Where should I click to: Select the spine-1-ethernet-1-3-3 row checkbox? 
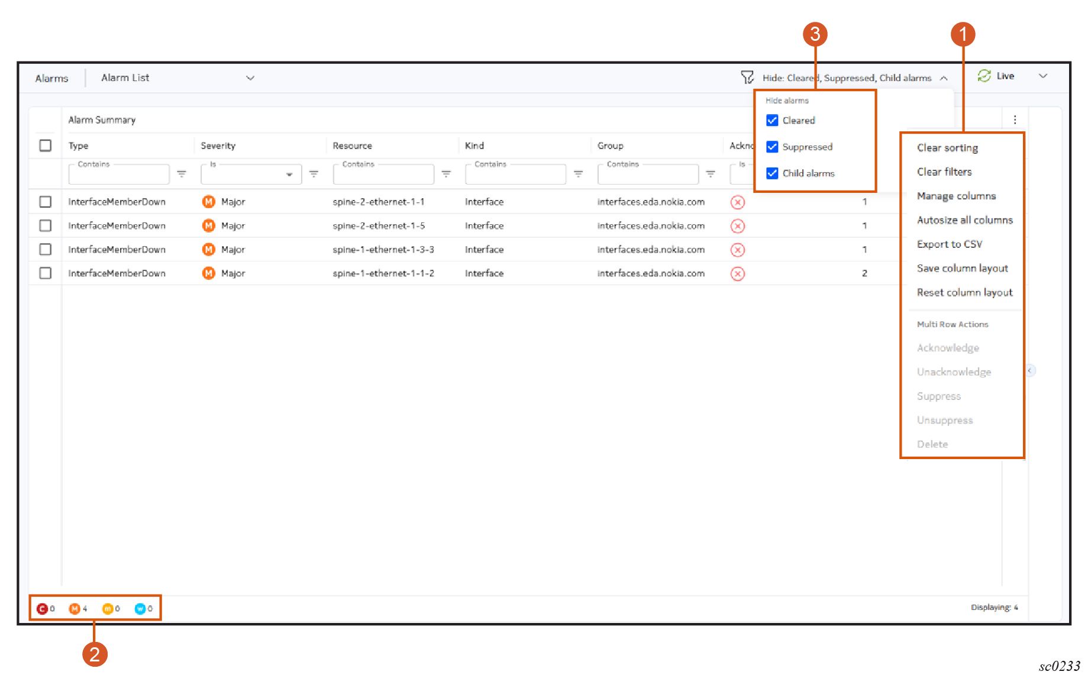[x=46, y=250]
